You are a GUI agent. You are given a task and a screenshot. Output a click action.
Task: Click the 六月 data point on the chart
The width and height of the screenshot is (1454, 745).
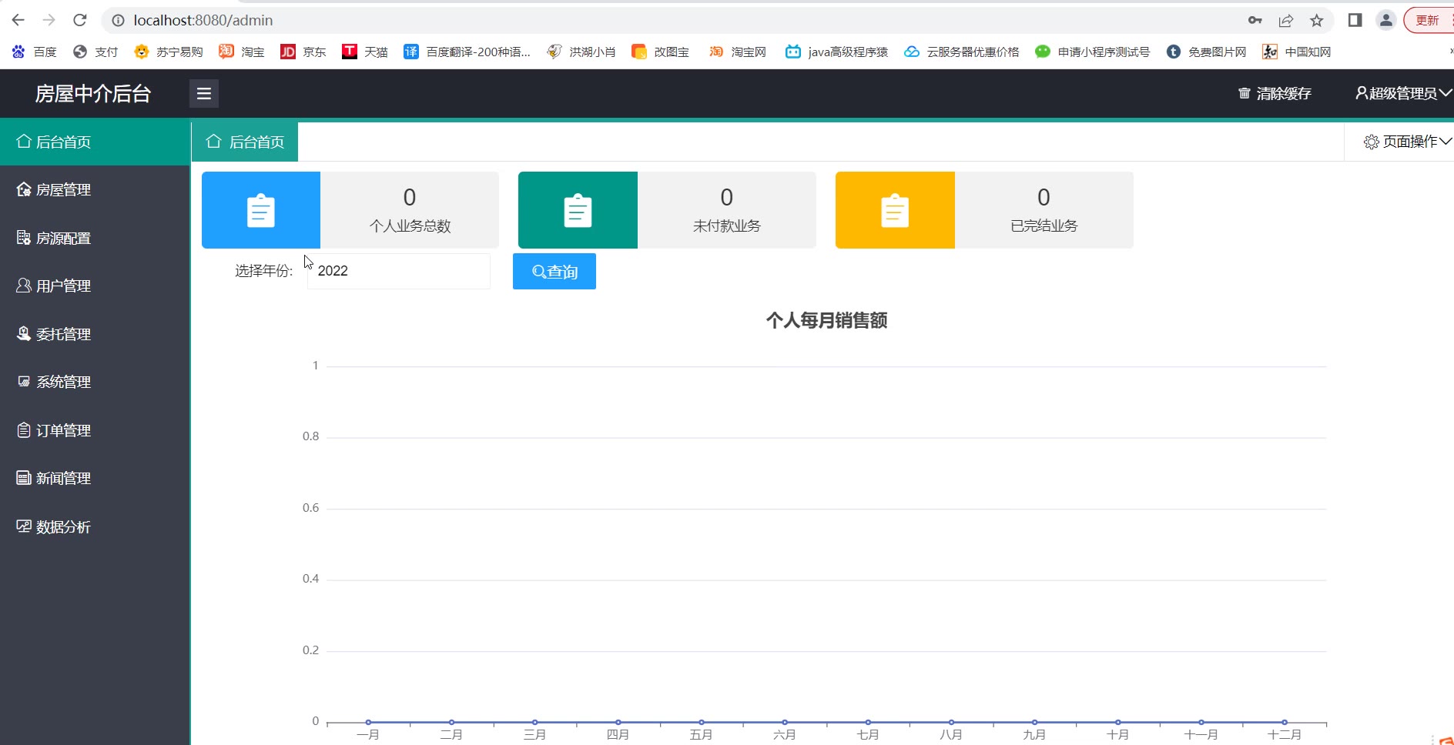[785, 722]
